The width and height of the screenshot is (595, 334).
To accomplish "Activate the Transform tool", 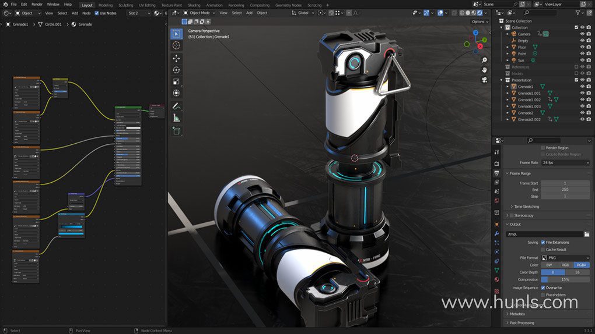I will tap(176, 93).
